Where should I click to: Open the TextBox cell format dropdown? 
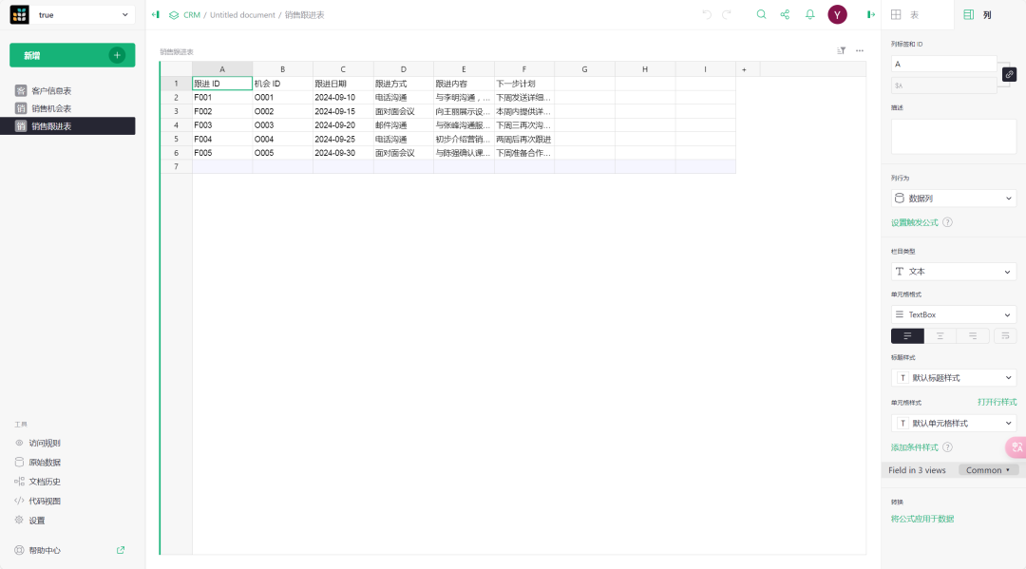[x=954, y=314]
